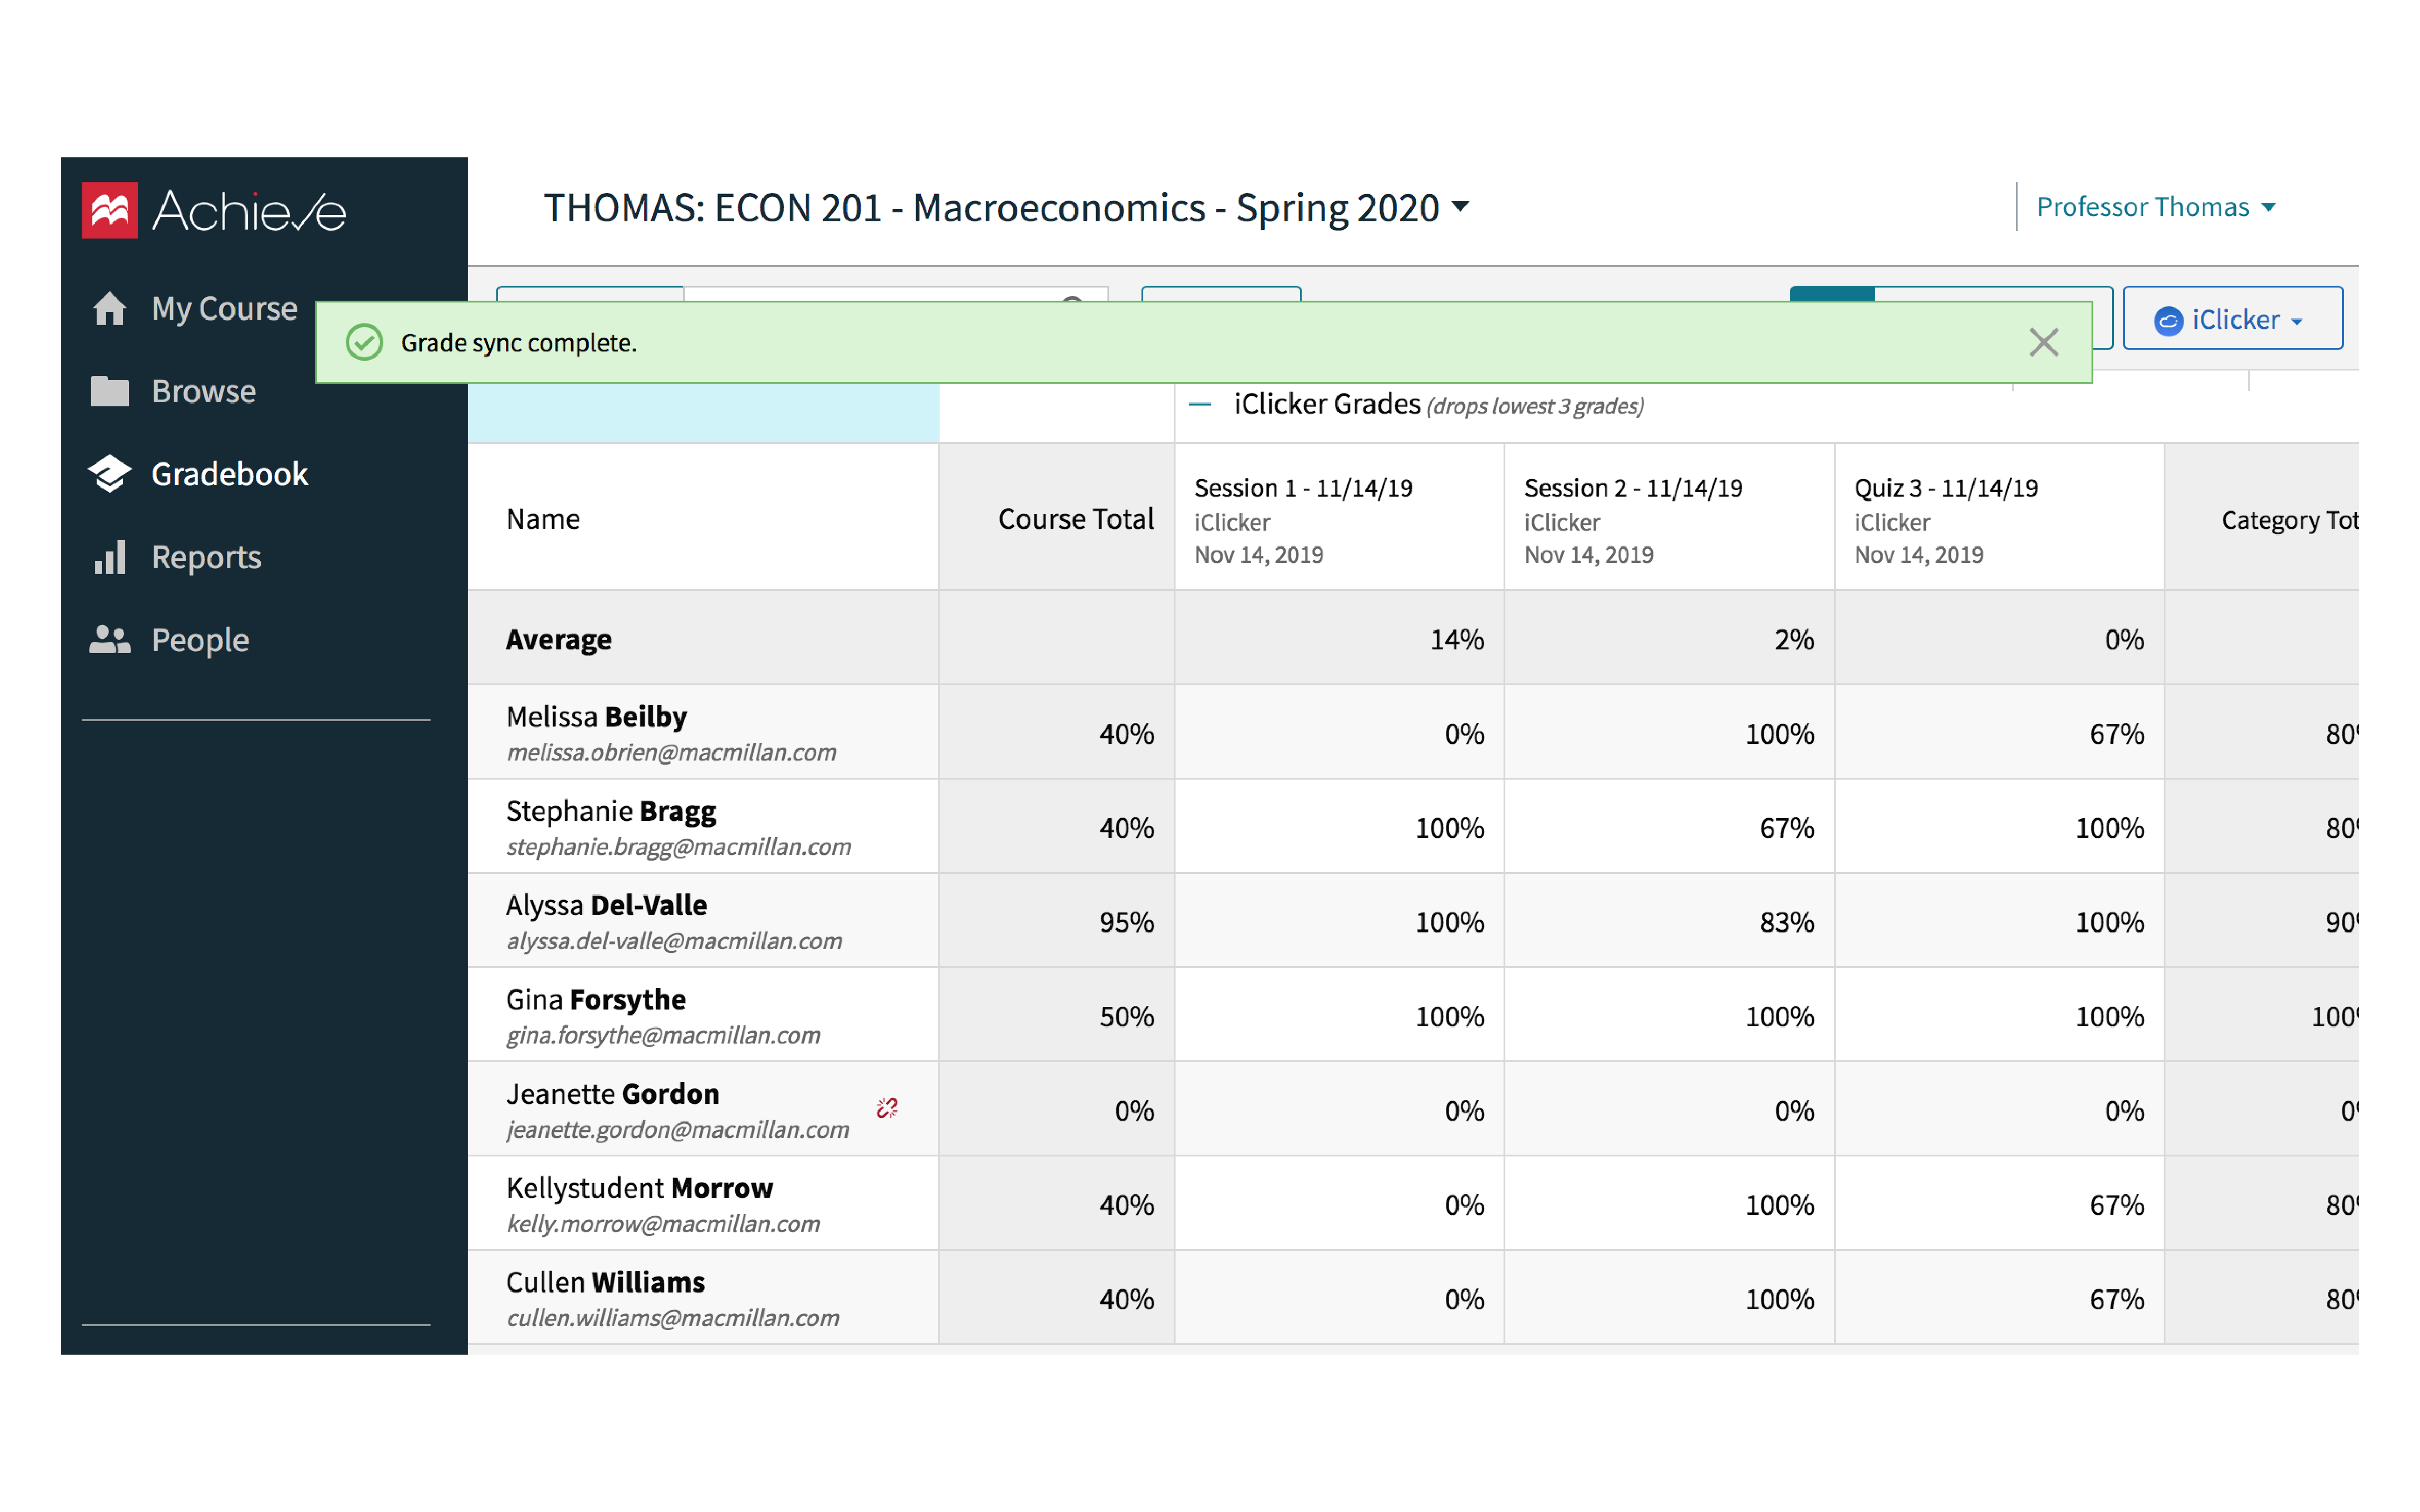
Task: Click Alyssa Del-Valle's 83% Session 2 grade
Action: click(1787, 922)
